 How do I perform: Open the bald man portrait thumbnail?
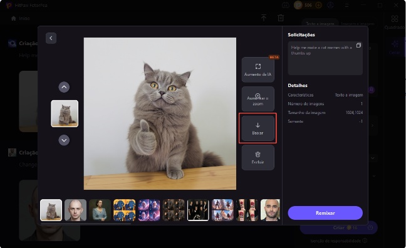[x=75, y=210]
